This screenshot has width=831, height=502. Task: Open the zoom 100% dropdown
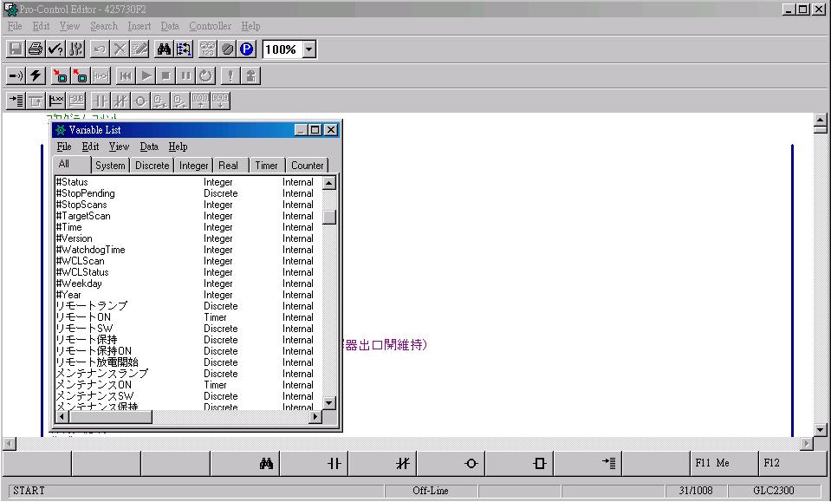coord(309,49)
